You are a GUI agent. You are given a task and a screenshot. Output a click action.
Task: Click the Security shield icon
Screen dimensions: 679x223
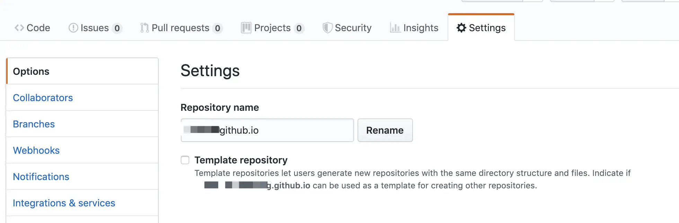[327, 28]
